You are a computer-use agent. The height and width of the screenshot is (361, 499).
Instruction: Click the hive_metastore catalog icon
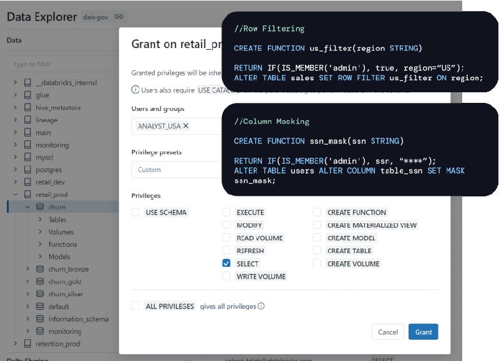[27, 107]
